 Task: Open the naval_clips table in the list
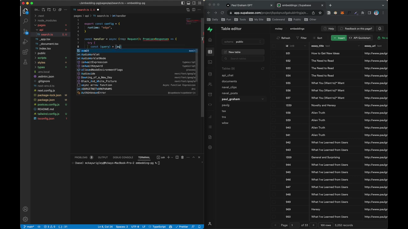click(229, 87)
